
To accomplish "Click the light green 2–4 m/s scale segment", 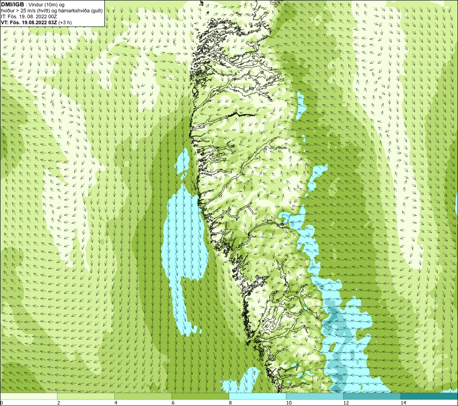I will [86, 396].
